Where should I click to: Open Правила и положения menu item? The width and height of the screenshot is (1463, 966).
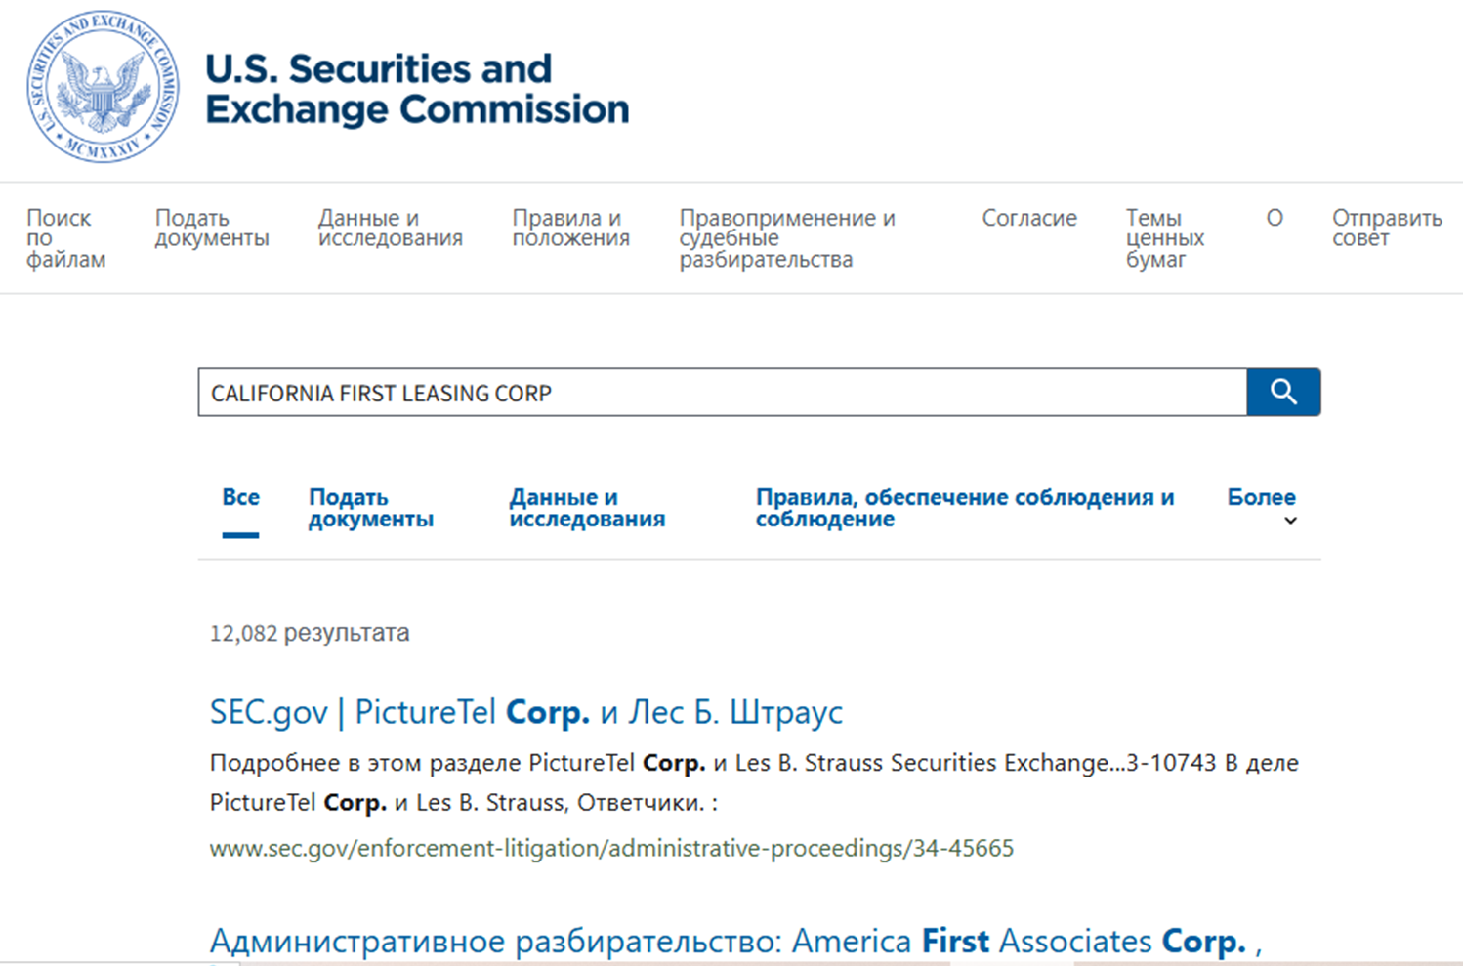coord(570,228)
